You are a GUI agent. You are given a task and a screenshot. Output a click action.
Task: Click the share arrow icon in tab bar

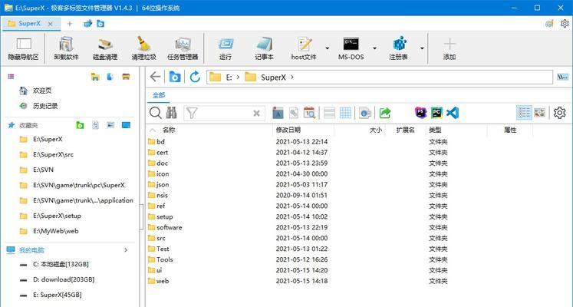coord(87,24)
